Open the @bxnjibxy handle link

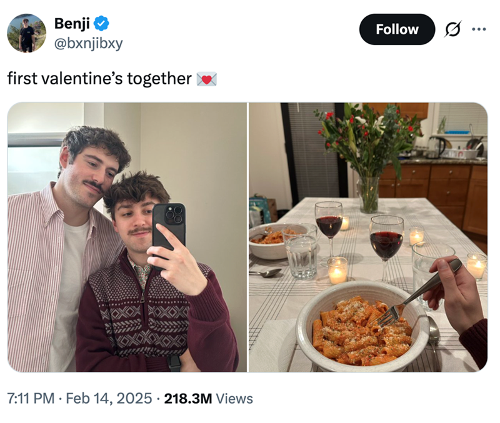point(88,43)
